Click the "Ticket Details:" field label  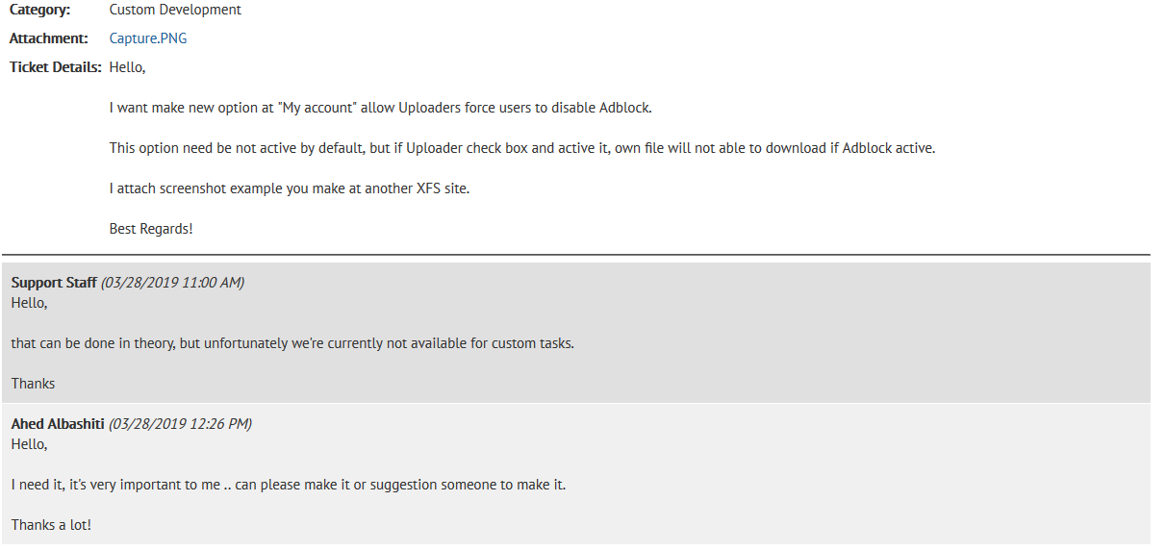(56, 67)
